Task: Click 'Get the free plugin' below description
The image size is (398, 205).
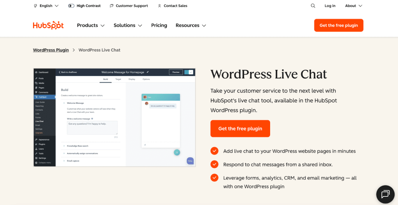Action: (240, 129)
